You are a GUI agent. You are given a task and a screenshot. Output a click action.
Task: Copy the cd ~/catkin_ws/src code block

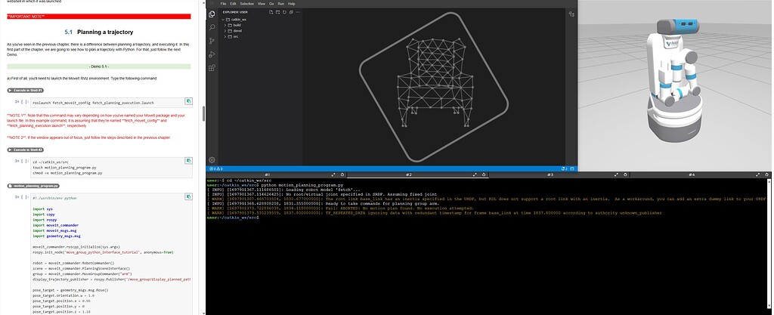tap(188, 161)
